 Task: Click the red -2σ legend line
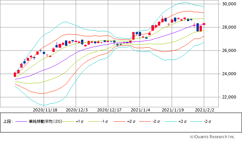click(x=145, y=122)
